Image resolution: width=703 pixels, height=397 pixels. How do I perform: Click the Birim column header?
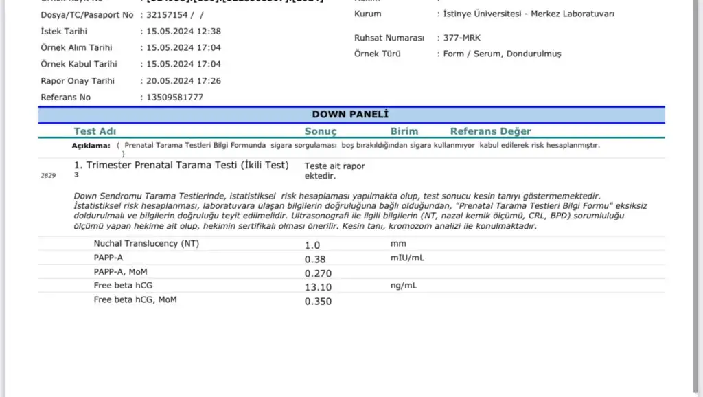click(404, 131)
